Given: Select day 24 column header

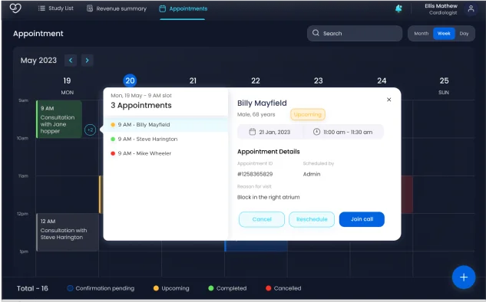Looking at the screenshot, I should point(382,80).
